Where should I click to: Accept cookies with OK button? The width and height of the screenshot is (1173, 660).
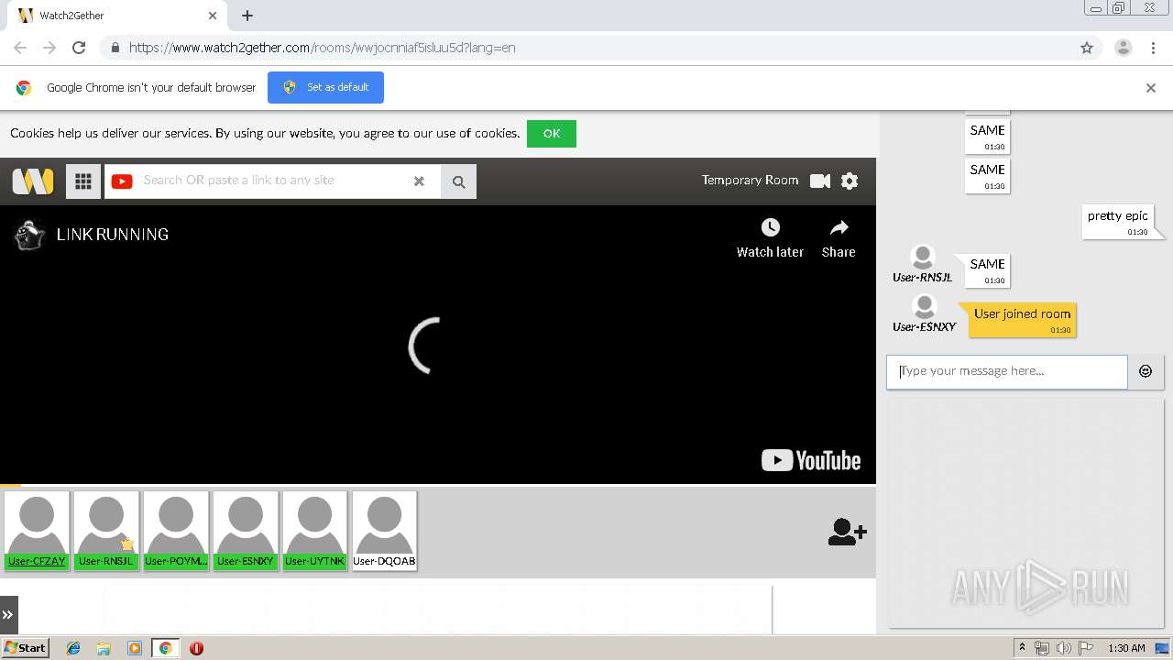point(552,134)
